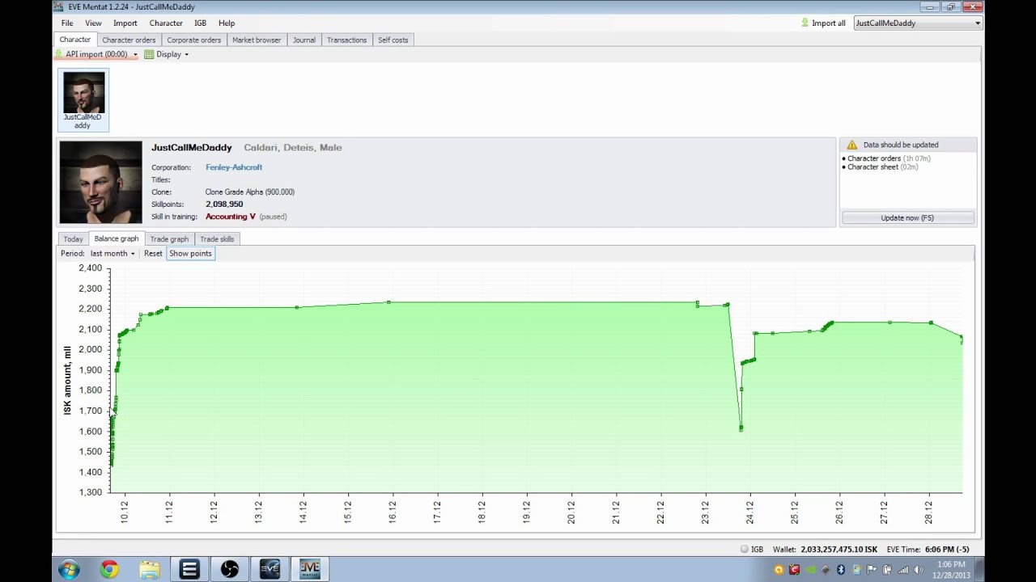Click the Update now (F5) button

pos(907,217)
